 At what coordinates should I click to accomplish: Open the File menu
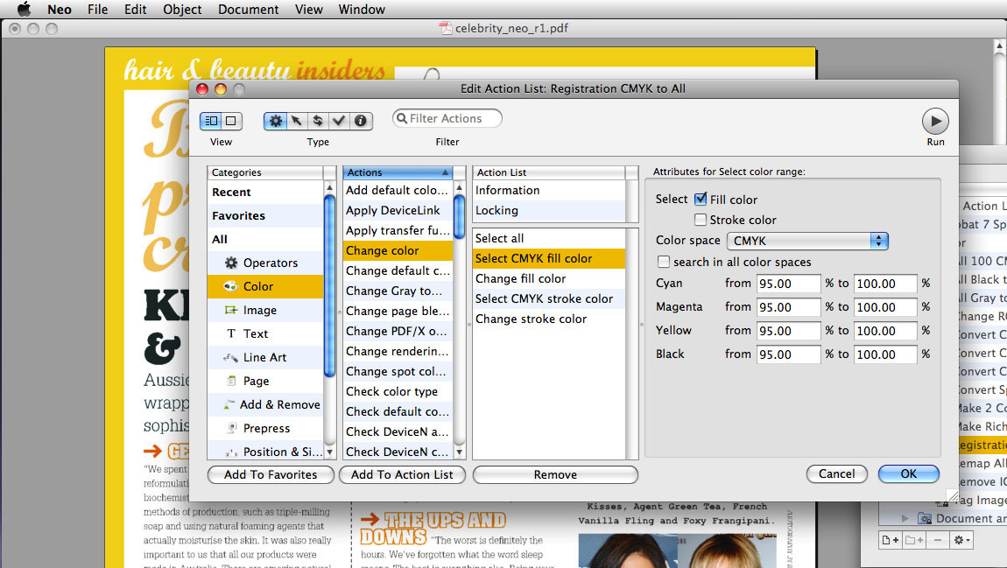tap(97, 10)
